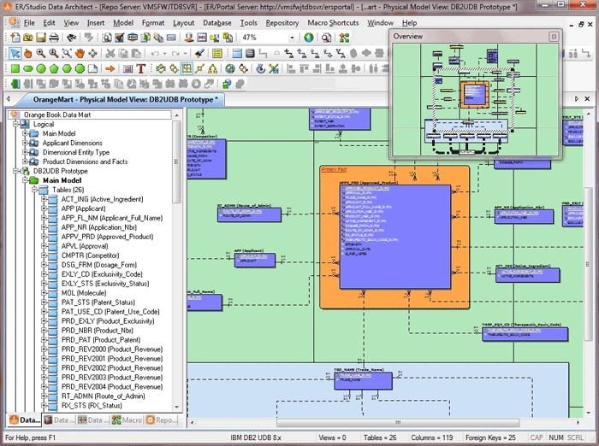Select MOL (Molecule) table in tree
Image resolution: width=599 pixels, height=446 pixels.
[84, 293]
